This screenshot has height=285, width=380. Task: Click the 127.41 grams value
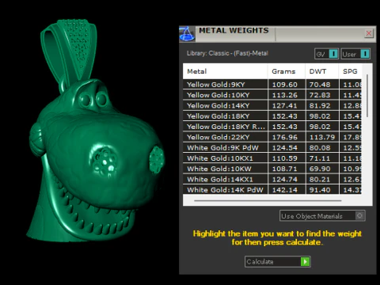[285, 105]
